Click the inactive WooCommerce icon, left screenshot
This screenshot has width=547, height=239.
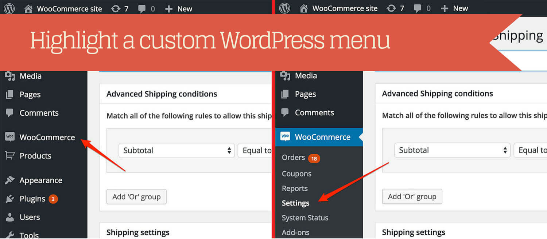tap(10, 137)
